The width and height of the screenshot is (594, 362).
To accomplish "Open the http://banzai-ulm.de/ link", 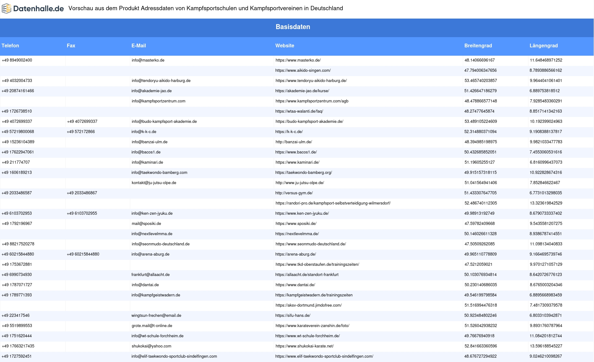I will coord(294,142).
